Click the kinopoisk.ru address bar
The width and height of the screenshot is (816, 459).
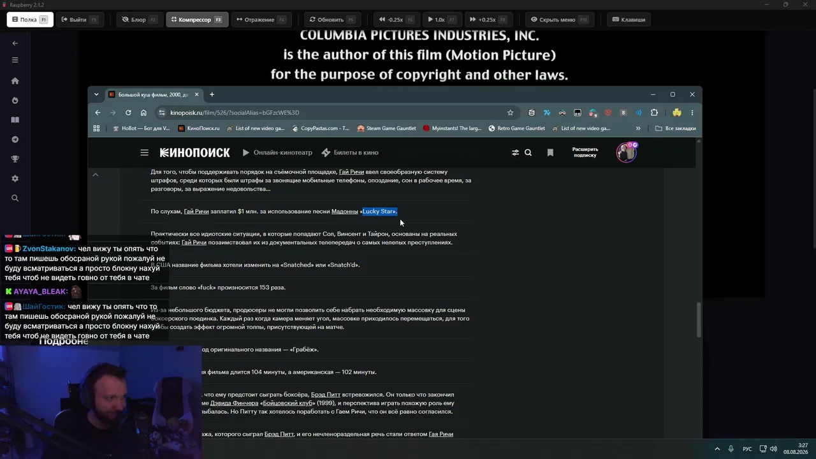point(337,113)
